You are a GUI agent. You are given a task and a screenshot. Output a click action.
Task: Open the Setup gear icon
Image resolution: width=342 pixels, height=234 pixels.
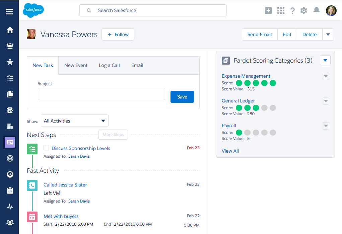click(303, 10)
